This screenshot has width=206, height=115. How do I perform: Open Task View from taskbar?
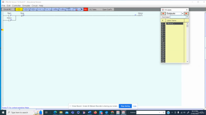[46, 112]
